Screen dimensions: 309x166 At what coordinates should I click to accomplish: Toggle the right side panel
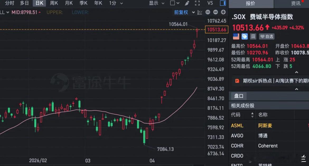click(x=223, y=3)
